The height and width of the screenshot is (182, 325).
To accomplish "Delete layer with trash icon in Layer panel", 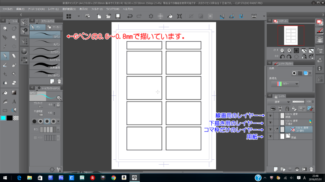I will [311, 169].
